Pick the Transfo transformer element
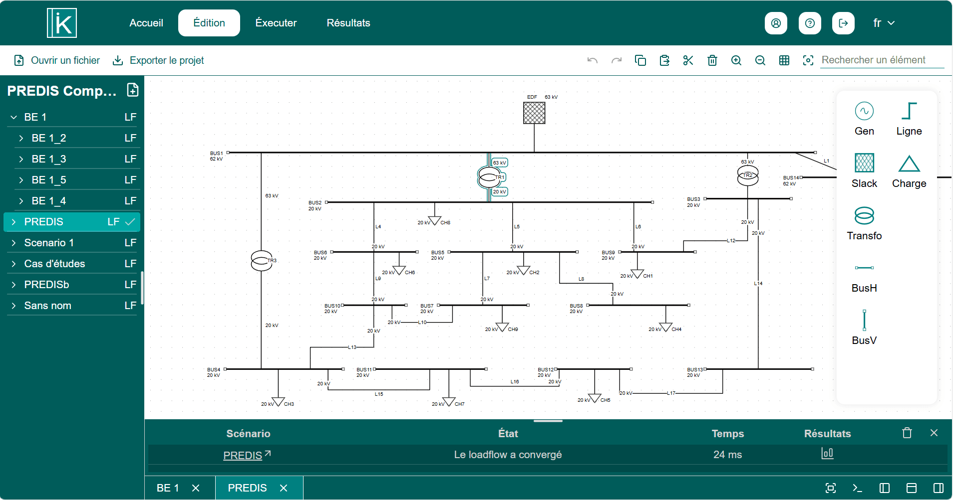The image size is (953, 500). pos(864,223)
